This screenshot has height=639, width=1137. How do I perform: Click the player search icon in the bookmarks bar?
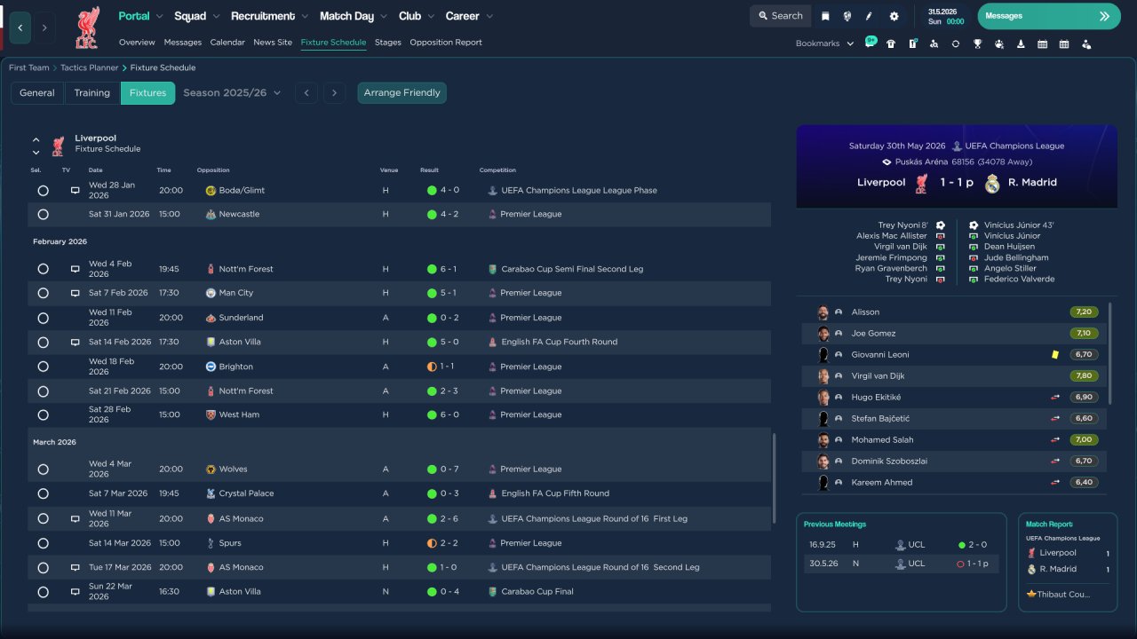[934, 43]
